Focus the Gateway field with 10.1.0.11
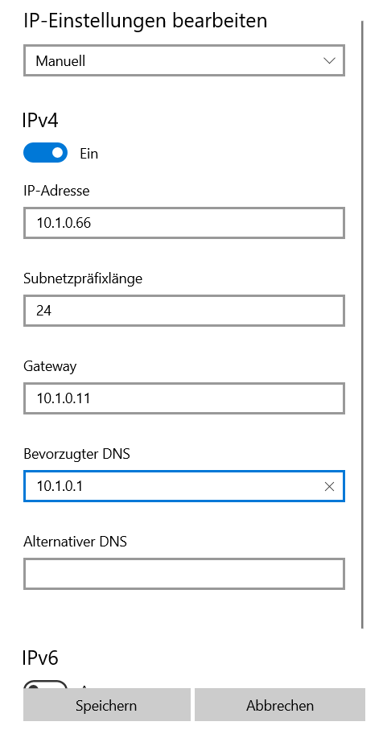Image resolution: width=383 pixels, height=734 pixels. [x=184, y=398]
